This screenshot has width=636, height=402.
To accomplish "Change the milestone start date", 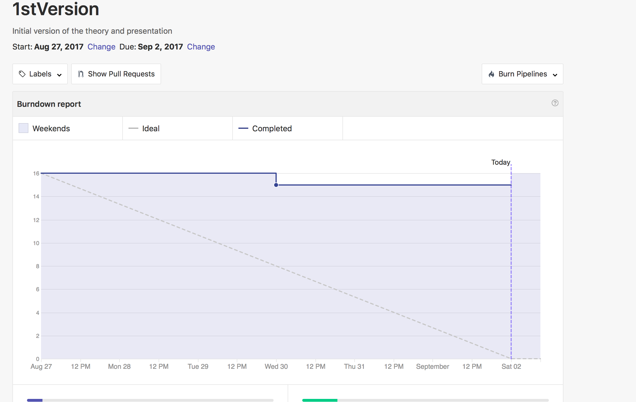I will (x=101, y=47).
